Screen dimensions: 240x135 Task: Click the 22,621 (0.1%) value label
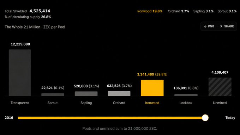53,88
